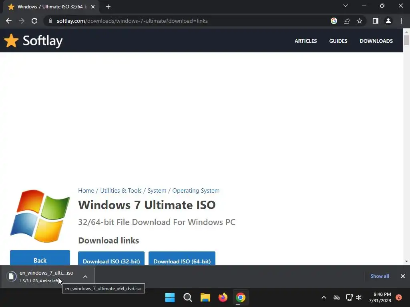Click Download ISO (32-bit) button
Viewport: 410px width, 307px height.
[x=111, y=259]
